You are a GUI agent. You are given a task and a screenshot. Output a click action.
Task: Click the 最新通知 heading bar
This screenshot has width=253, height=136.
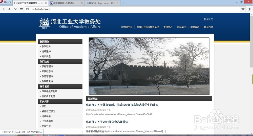pyautogui.click(x=149, y=99)
